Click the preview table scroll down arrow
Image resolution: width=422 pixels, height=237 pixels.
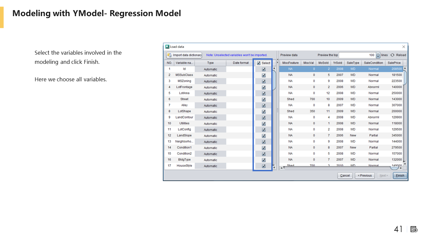coord(405,164)
